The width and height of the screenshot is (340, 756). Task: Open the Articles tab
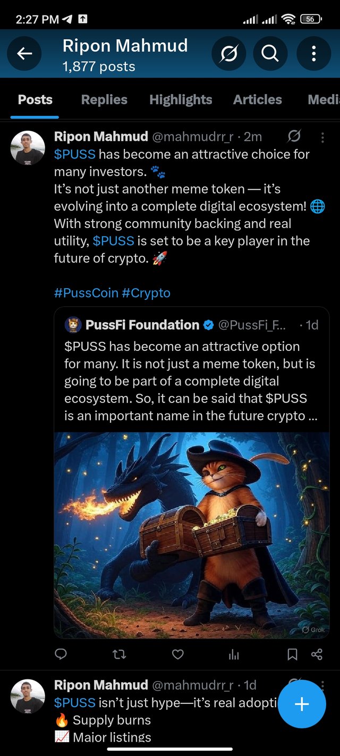tap(258, 99)
